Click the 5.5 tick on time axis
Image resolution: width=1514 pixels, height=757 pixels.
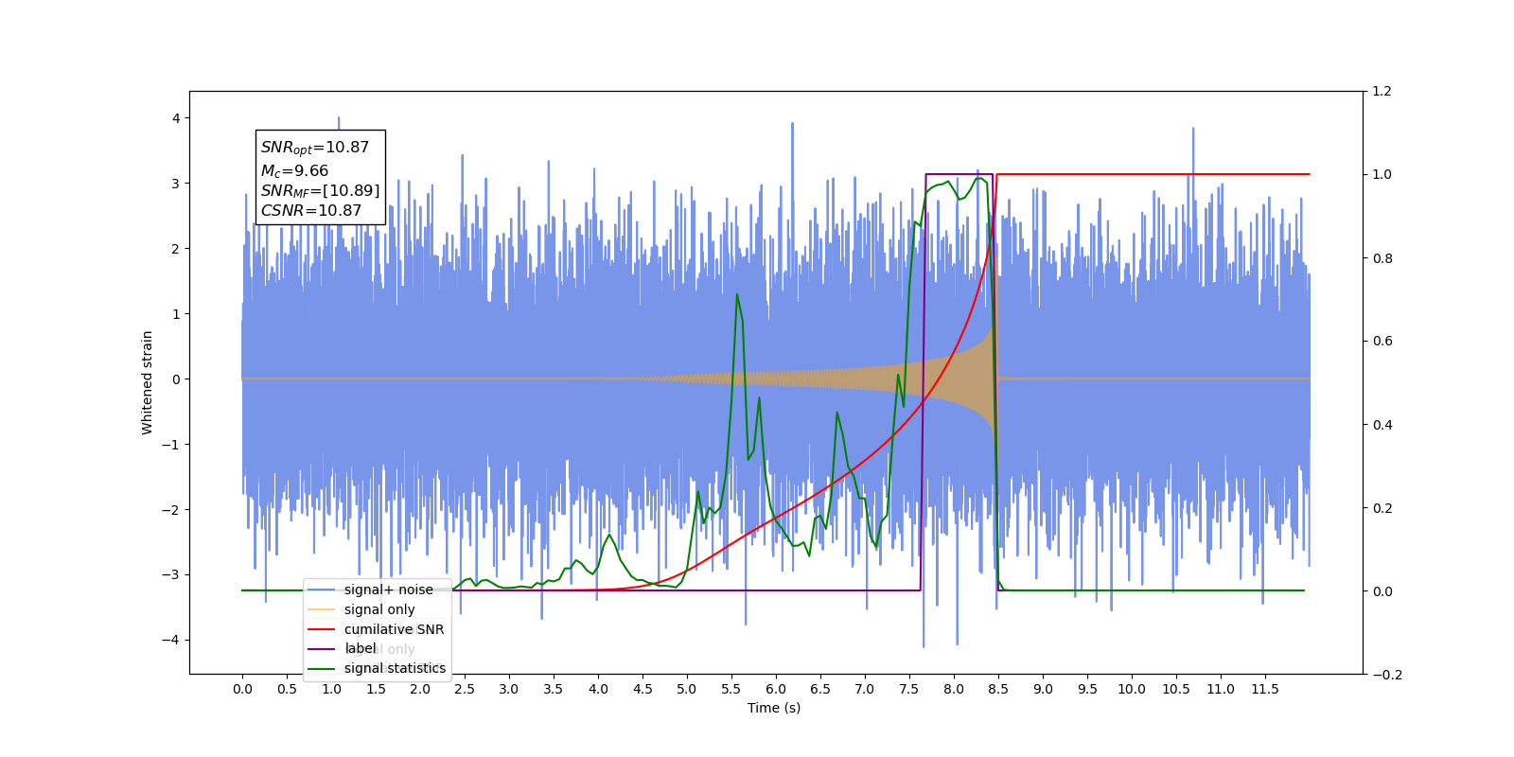pos(731,689)
